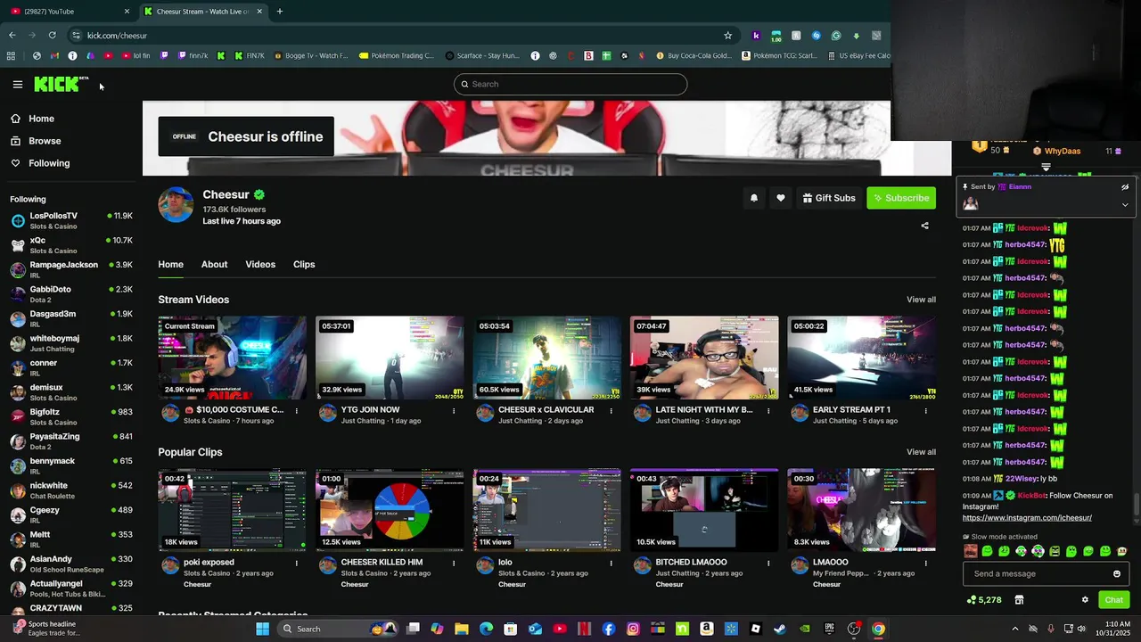Open options menu for EARLY STREAM PT 1 video
Viewport: 1141px width, 642px height.
point(925,411)
